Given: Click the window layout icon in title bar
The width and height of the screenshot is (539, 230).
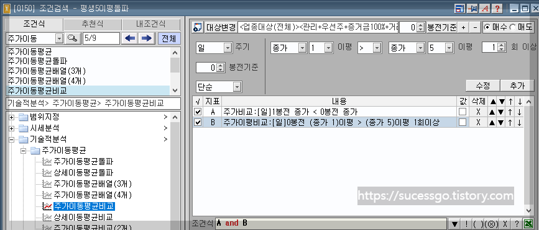Looking at the screenshot, I should point(459,9).
